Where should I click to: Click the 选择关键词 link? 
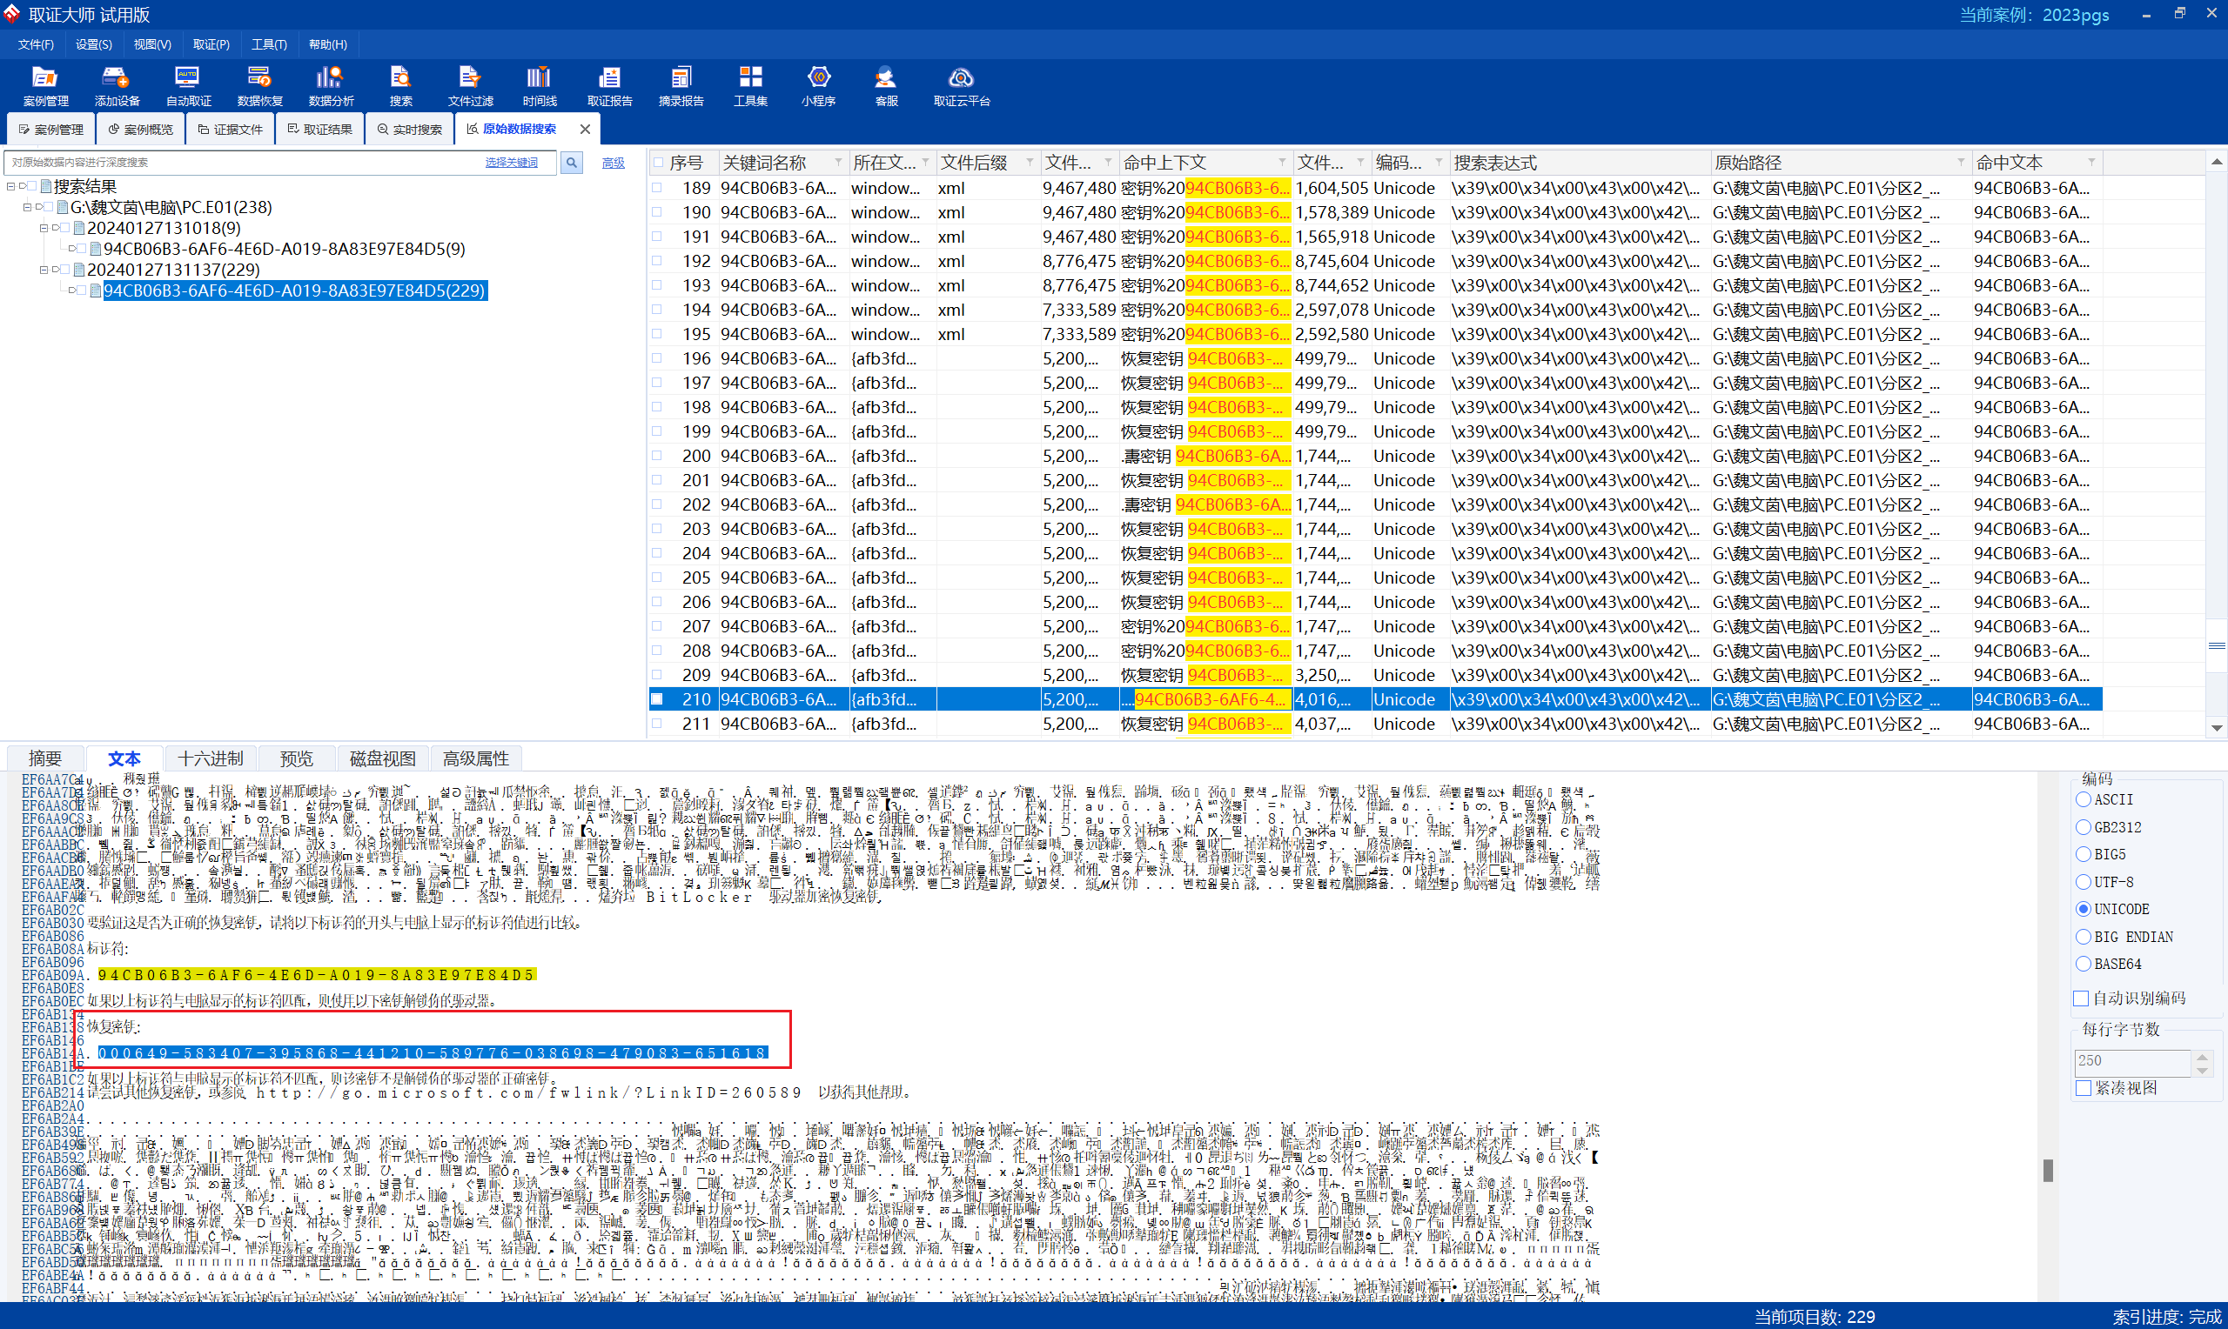512,162
